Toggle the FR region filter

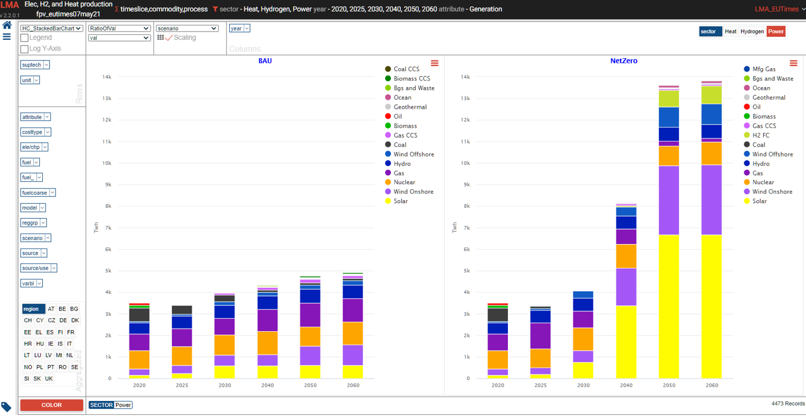tap(70, 332)
